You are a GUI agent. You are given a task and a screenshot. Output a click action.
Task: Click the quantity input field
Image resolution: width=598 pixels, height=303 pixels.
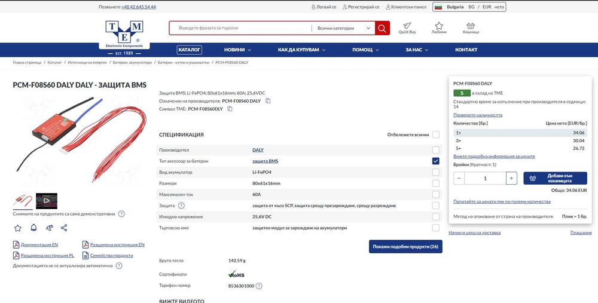pyautogui.click(x=485, y=178)
